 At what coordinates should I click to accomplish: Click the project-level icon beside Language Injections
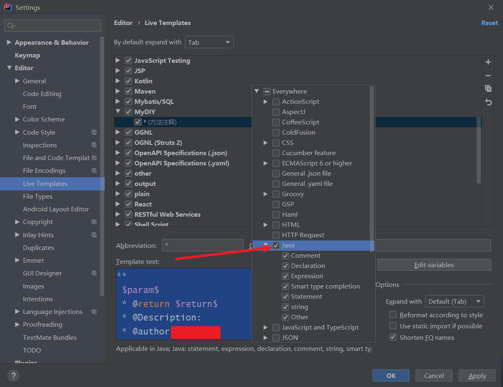tap(94, 311)
